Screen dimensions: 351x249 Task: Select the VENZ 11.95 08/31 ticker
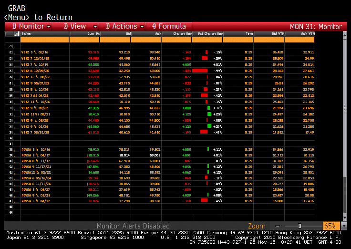[36, 114]
